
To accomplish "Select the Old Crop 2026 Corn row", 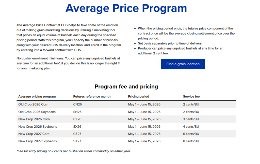I will 33,105.
